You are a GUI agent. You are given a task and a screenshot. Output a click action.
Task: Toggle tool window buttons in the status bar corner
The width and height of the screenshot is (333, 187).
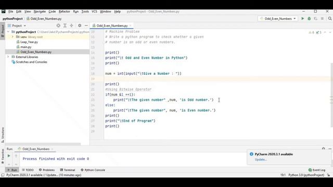coord(3,175)
